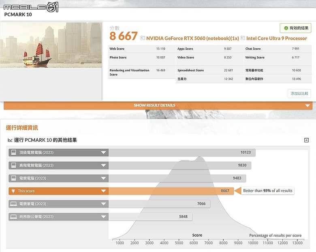This screenshot has height=252, width=316.
Task: Click the trophy icon beside This score
Action: click(x=13, y=191)
